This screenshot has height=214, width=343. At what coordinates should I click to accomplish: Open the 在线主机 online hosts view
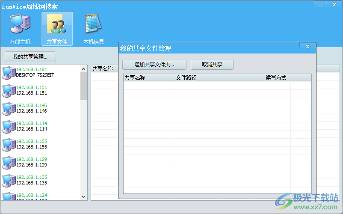20,29
